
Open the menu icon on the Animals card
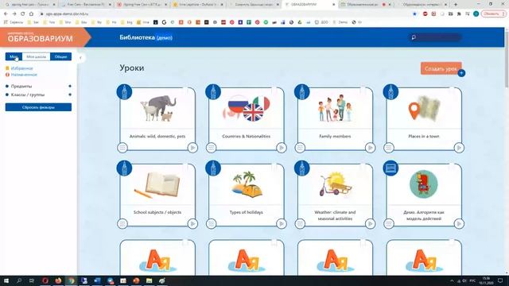coord(122,148)
